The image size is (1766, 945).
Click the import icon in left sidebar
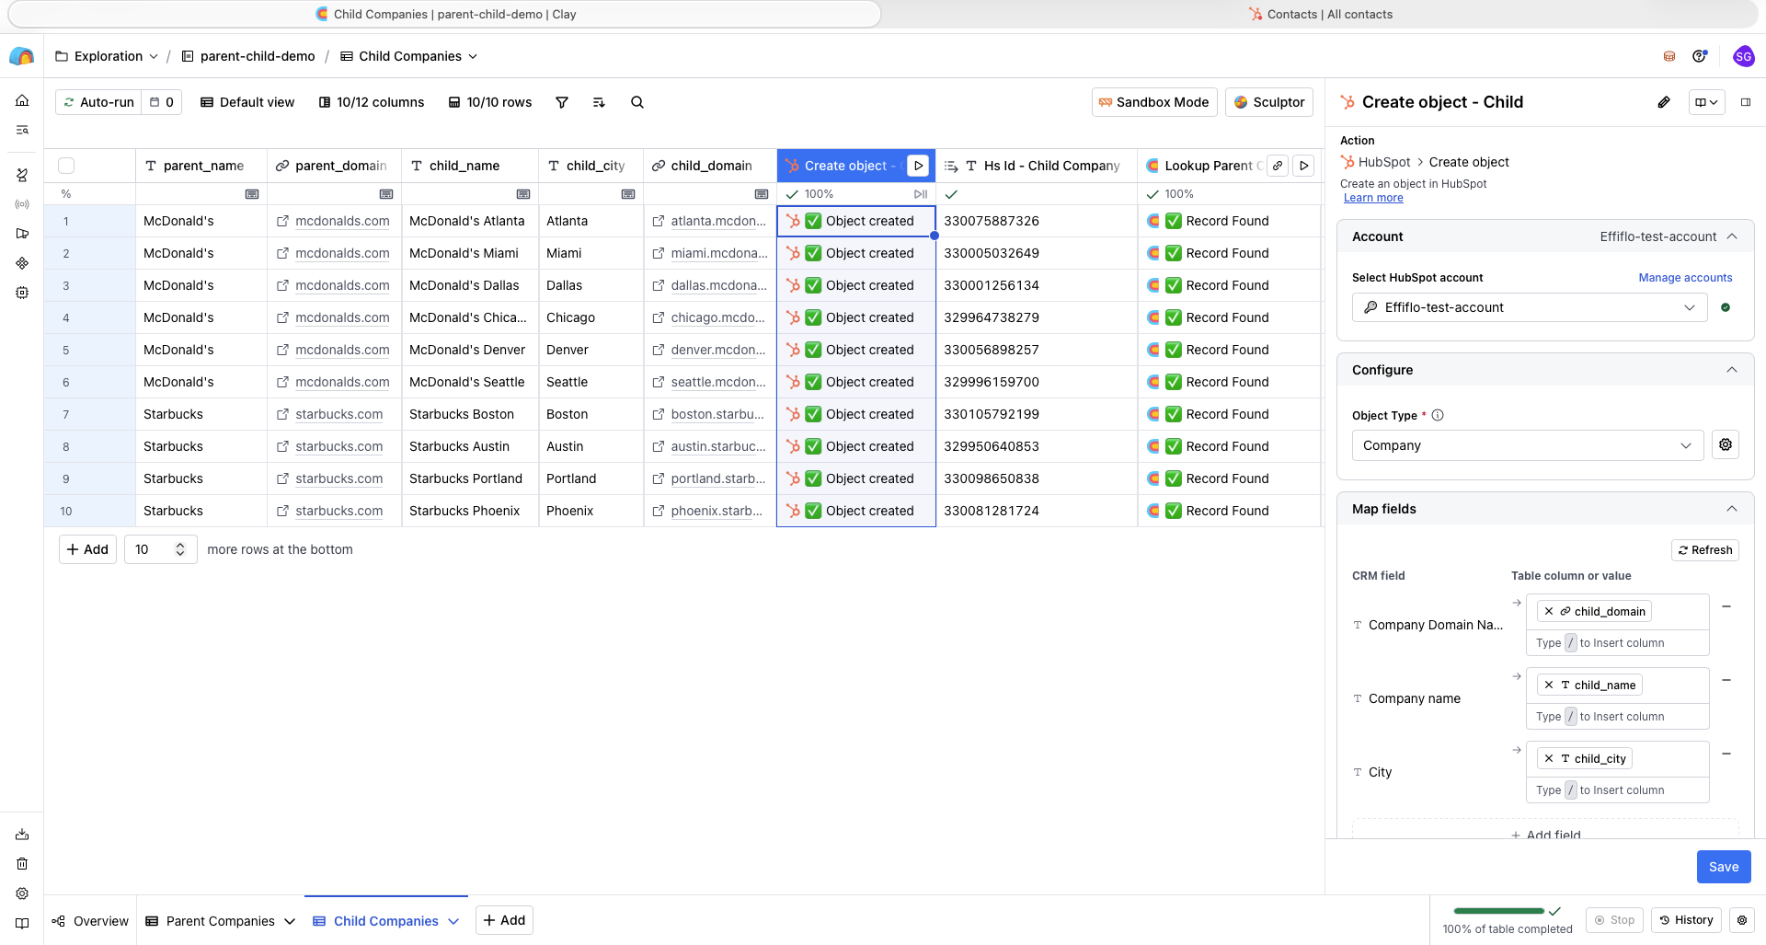click(22, 835)
